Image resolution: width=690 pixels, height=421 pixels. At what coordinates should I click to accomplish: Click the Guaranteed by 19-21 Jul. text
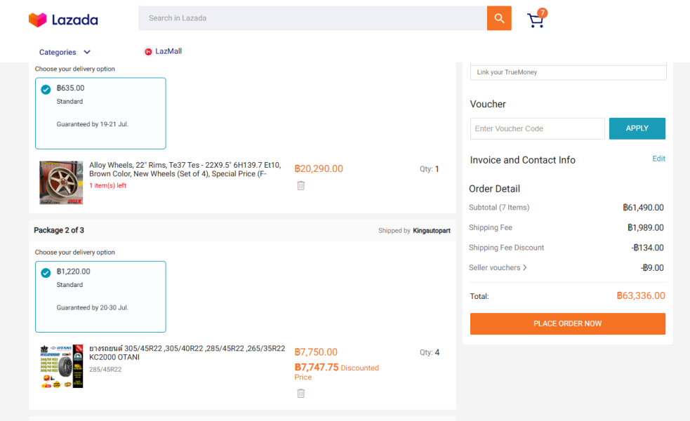point(93,124)
